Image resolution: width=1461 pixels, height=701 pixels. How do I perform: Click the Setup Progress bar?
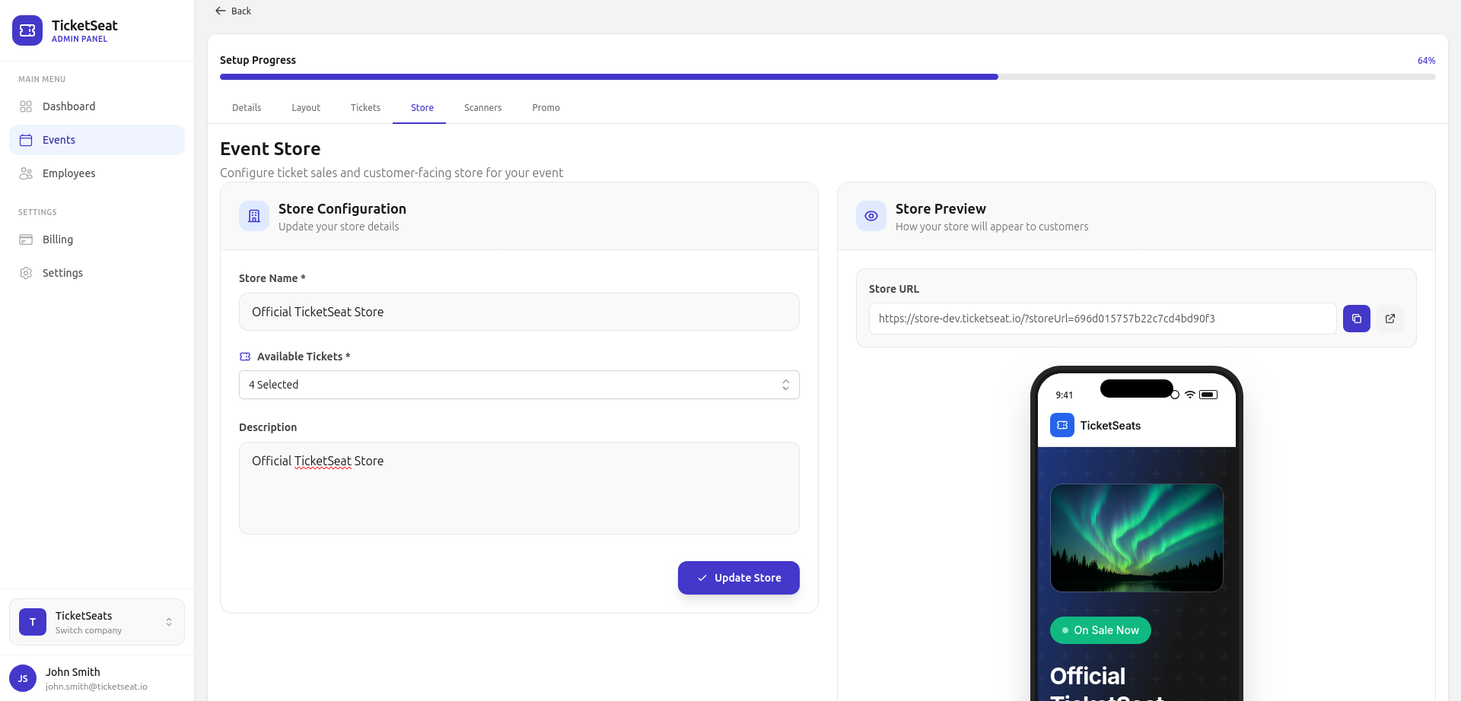pyautogui.click(x=827, y=77)
